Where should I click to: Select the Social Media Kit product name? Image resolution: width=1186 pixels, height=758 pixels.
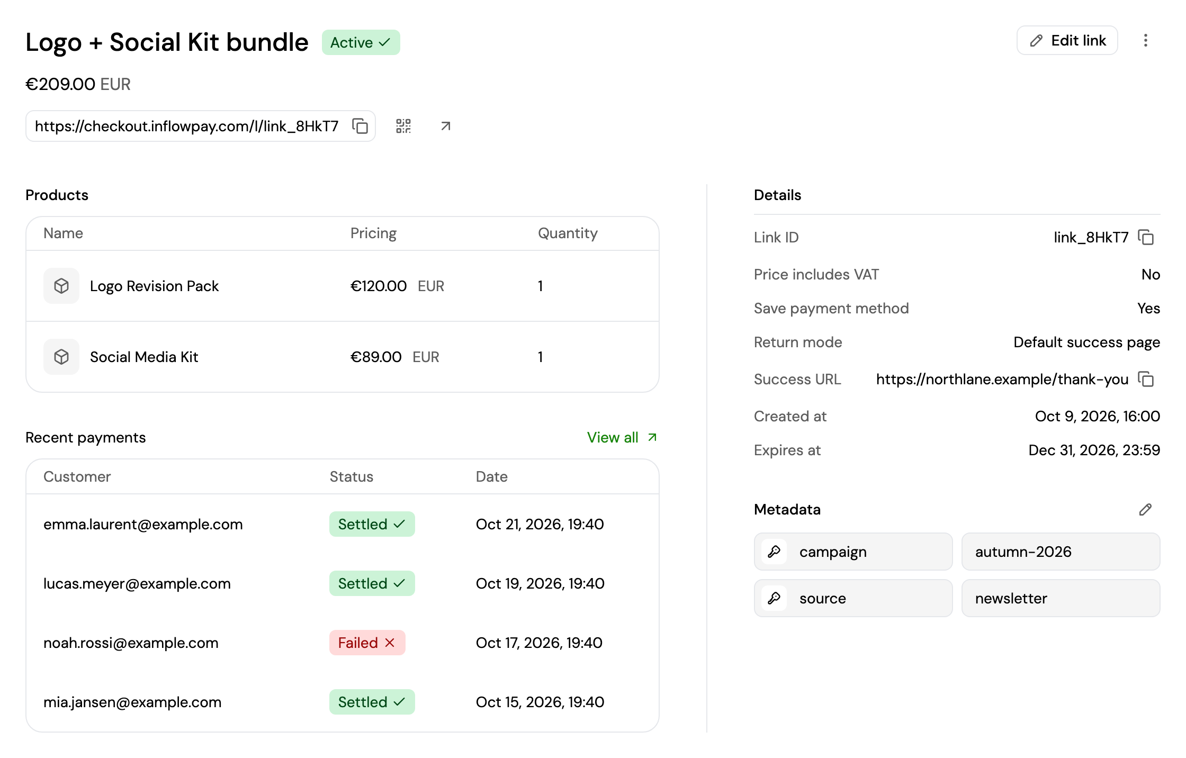tap(144, 357)
